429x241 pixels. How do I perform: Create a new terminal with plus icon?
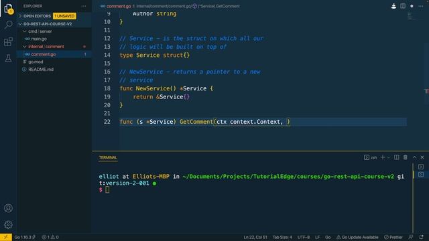click(x=383, y=157)
